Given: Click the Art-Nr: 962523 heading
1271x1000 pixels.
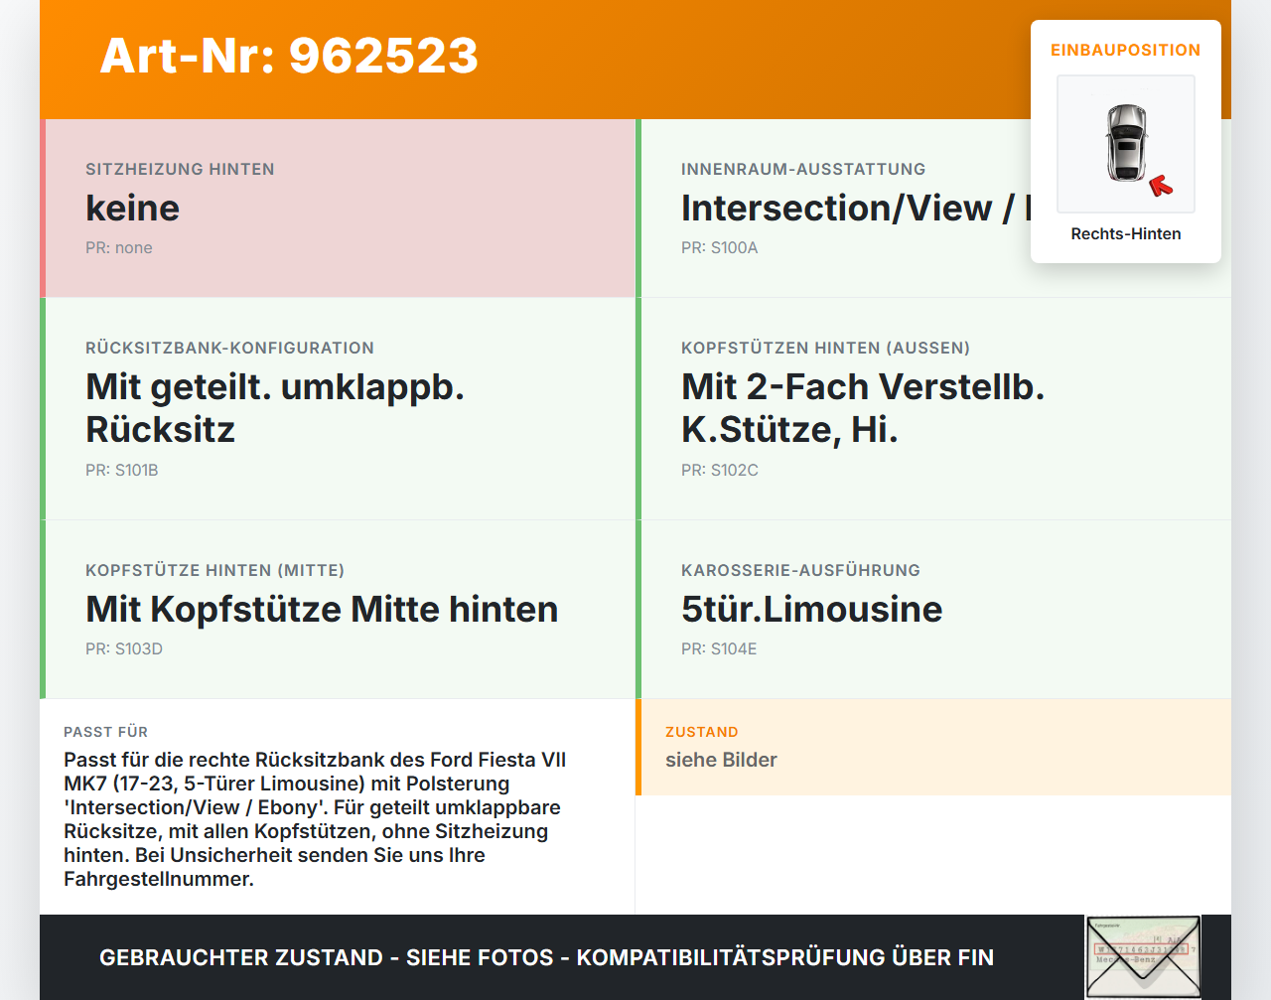Looking at the screenshot, I should pyautogui.click(x=288, y=57).
